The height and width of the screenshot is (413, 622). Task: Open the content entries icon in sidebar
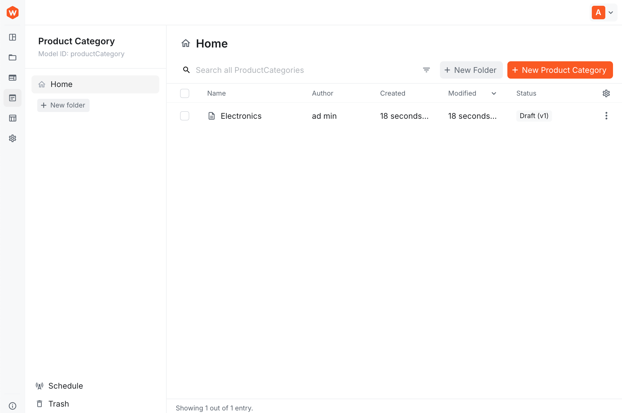pos(13,98)
